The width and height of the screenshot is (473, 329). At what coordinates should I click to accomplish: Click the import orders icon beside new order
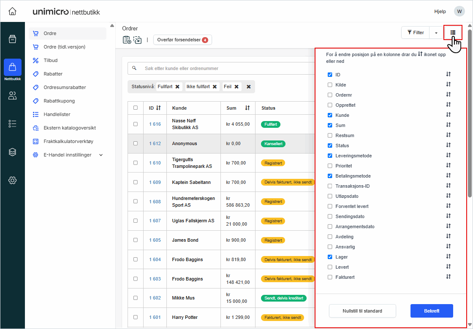138,40
